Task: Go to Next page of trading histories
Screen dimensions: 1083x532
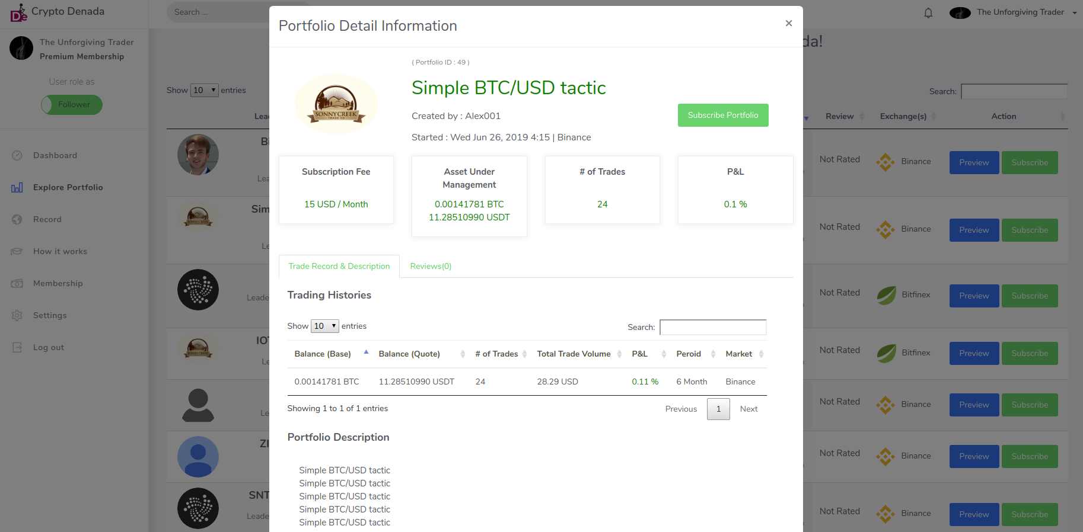Action: pyautogui.click(x=748, y=409)
